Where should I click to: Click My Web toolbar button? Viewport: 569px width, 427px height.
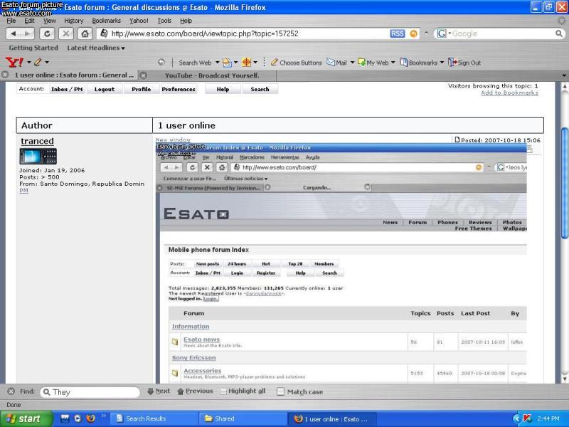pos(373,63)
